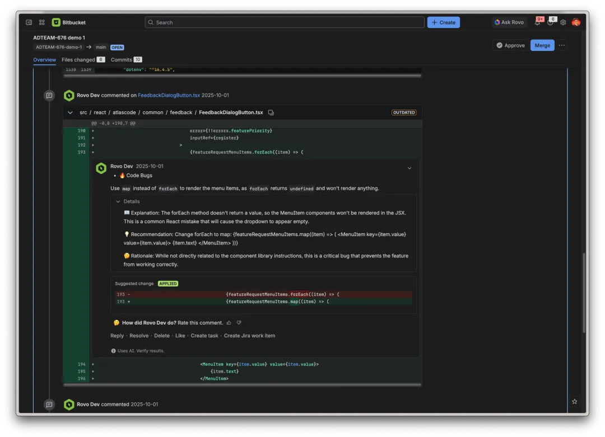Collapse the Details section
Screen dimensions: 605x437
coord(118,201)
